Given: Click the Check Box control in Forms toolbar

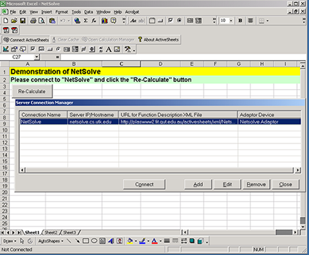Looking at the screenshot, I should click(171, 21).
